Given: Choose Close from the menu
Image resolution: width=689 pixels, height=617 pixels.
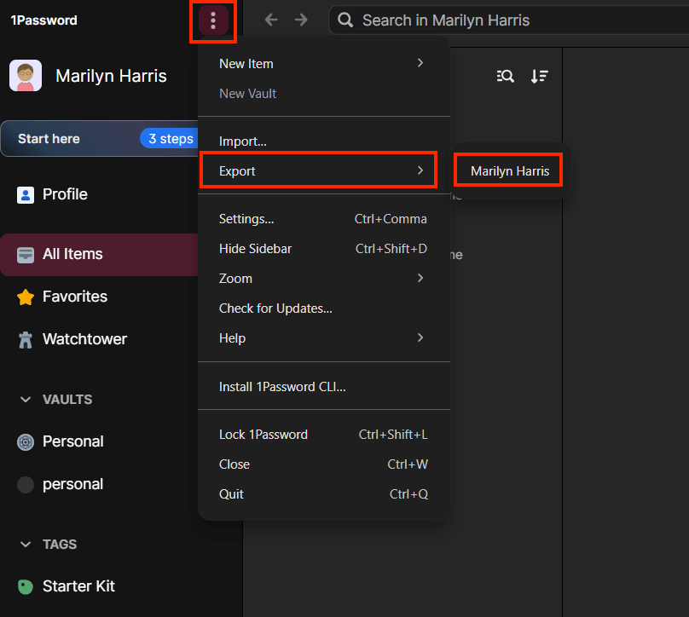Looking at the screenshot, I should pos(324,464).
